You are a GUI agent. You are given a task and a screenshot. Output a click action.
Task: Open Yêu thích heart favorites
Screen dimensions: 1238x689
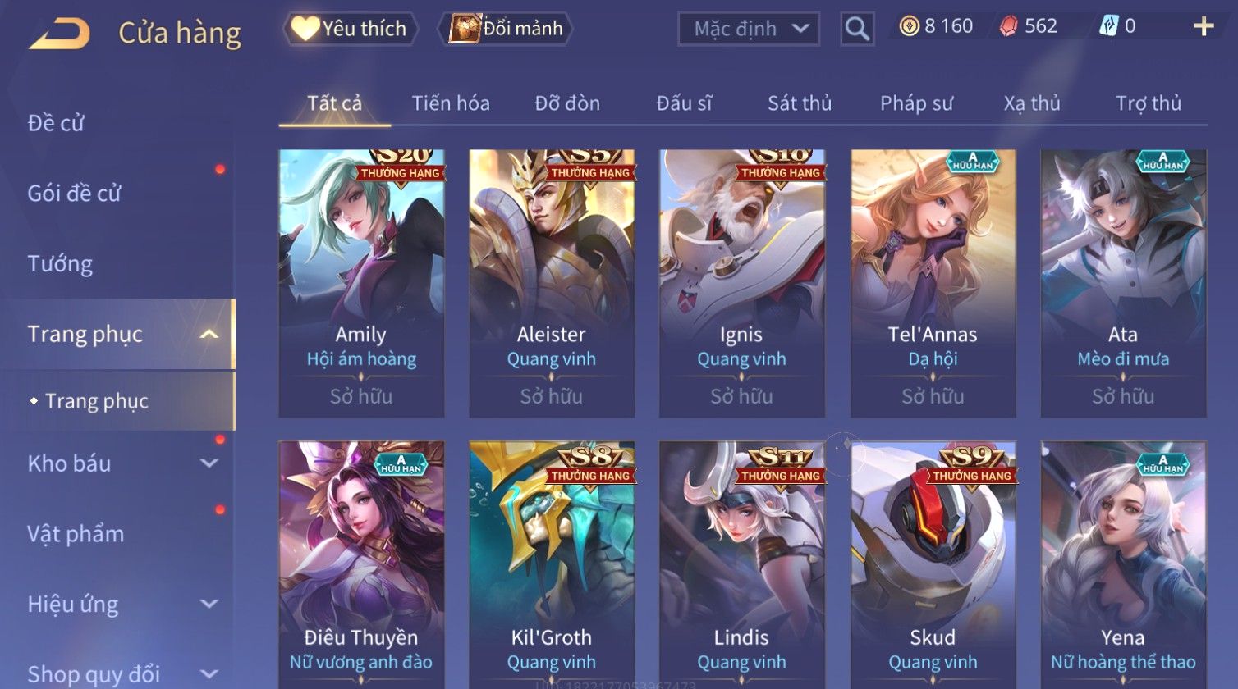tap(351, 29)
